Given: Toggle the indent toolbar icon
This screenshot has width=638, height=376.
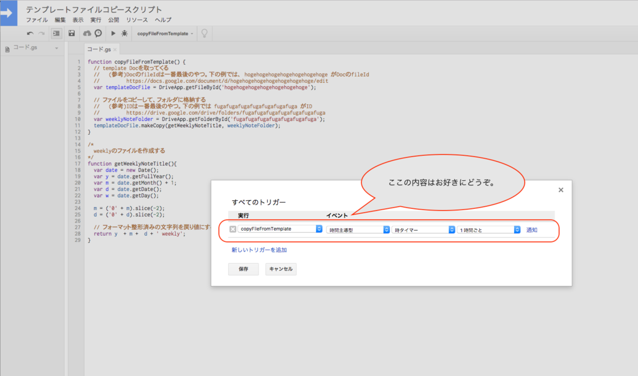Looking at the screenshot, I should point(56,34).
